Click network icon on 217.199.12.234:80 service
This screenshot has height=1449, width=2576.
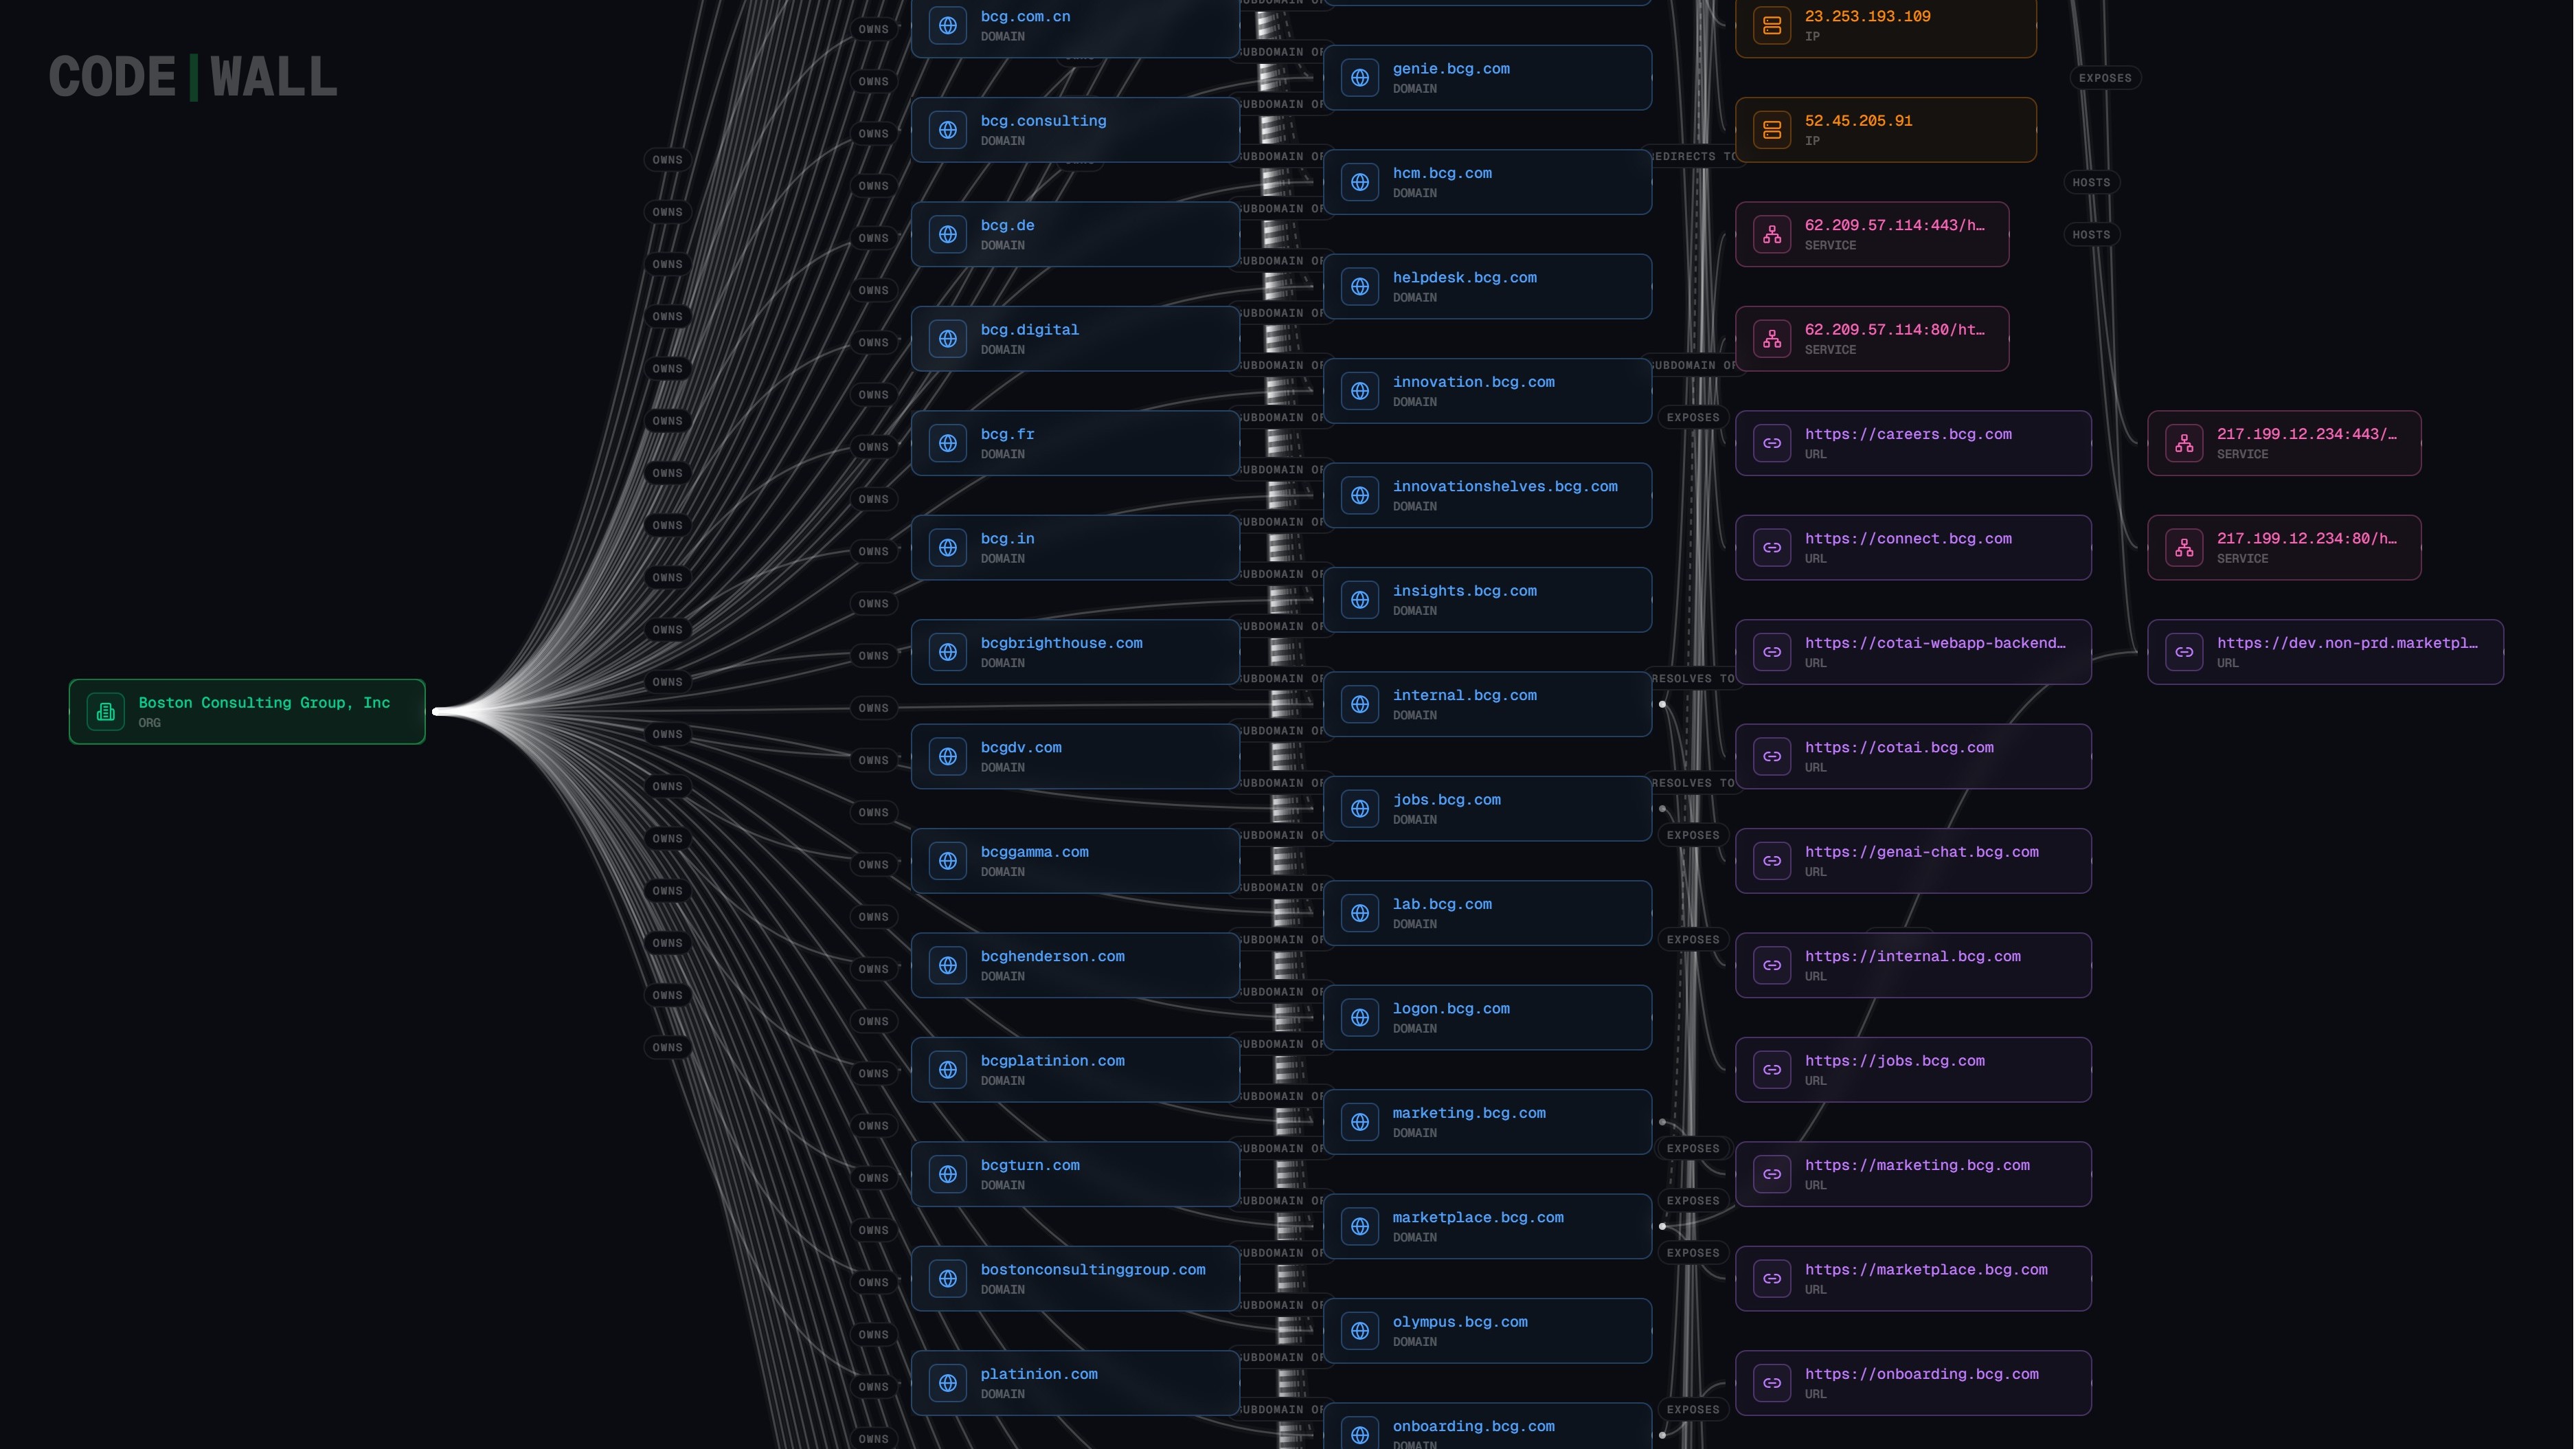pyautogui.click(x=2184, y=548)
